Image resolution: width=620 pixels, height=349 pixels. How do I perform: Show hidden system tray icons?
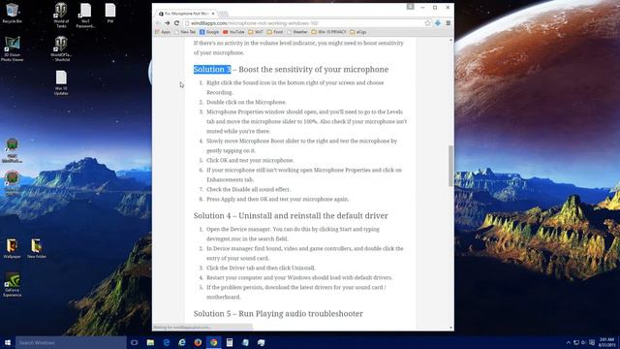[569, 342]
